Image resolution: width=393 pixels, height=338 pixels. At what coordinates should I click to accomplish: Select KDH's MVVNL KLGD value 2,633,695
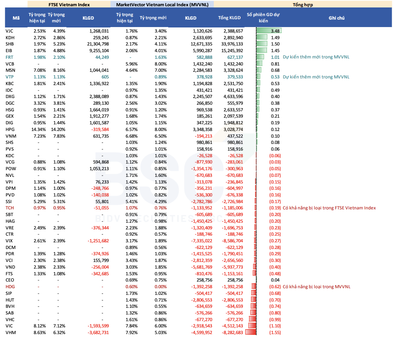[202, 38]
